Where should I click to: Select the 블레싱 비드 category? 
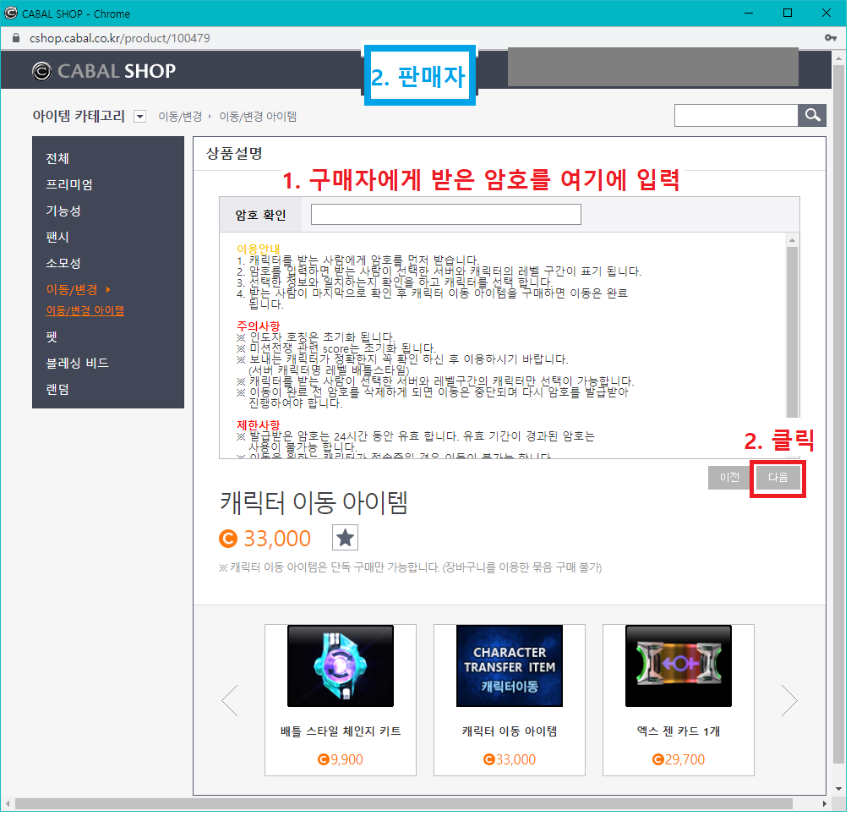pyautogui.click(x=78, y=364)
